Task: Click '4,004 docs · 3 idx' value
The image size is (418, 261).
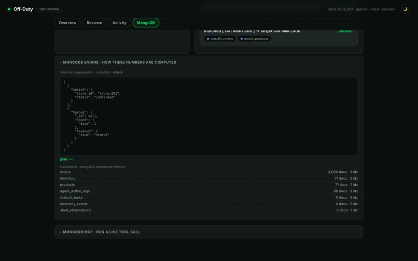Action: point(343,172)
